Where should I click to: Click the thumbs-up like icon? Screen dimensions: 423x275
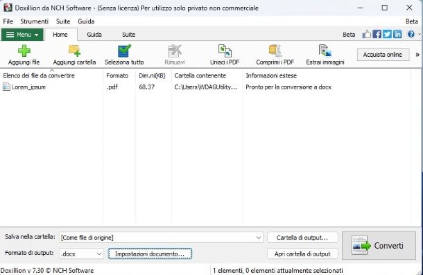click(366, 34)
